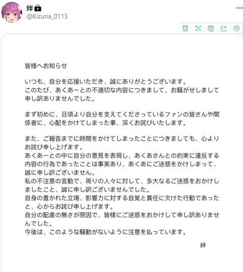
Task: Click the line starting まず初めに
Action: click(x=122, y=115)
